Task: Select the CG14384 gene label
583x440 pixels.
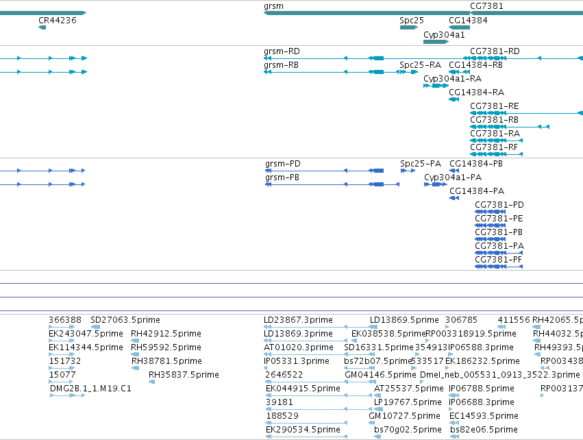Action: coord(468,21)
